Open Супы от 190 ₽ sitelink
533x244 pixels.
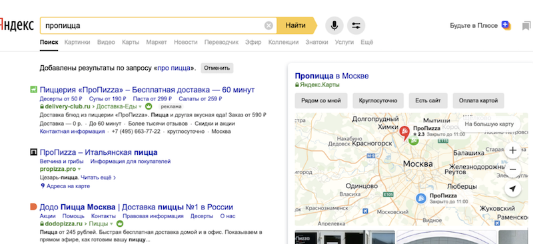coord(107,99)
